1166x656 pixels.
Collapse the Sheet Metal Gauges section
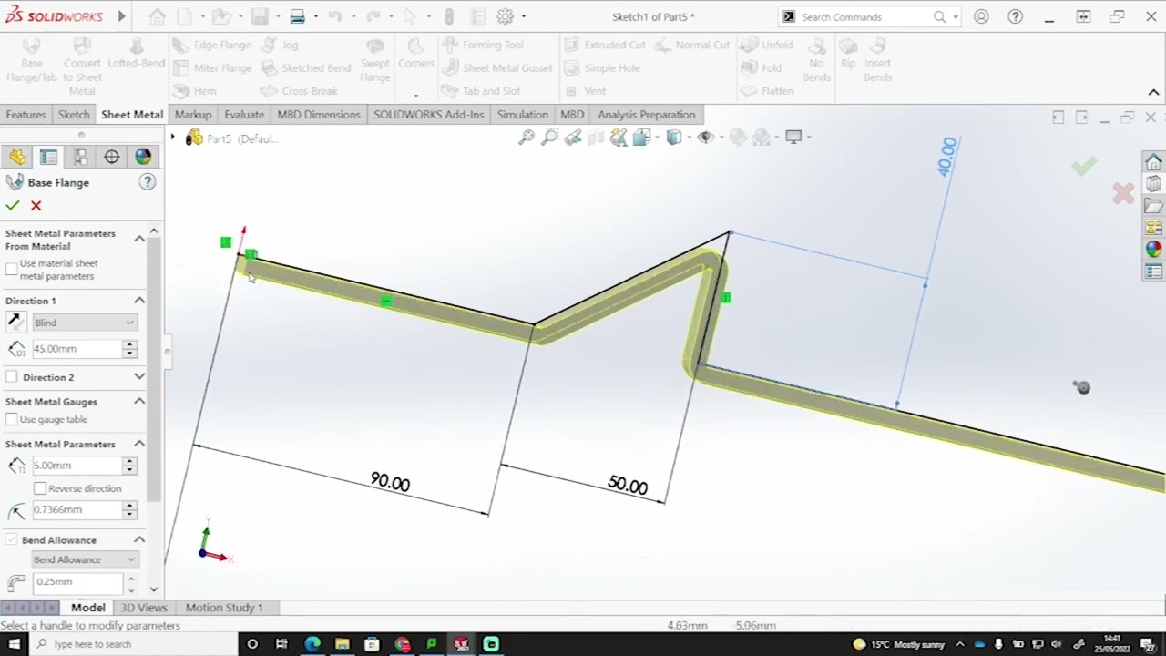pyautogui.click(x=139, y=401)
